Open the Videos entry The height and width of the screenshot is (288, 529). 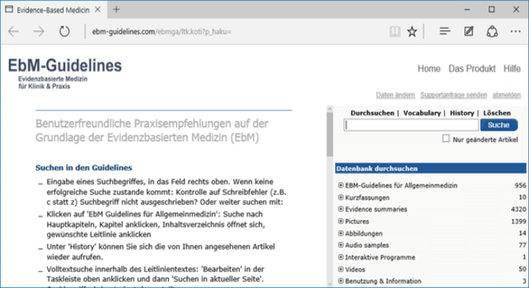click(355, 269)
